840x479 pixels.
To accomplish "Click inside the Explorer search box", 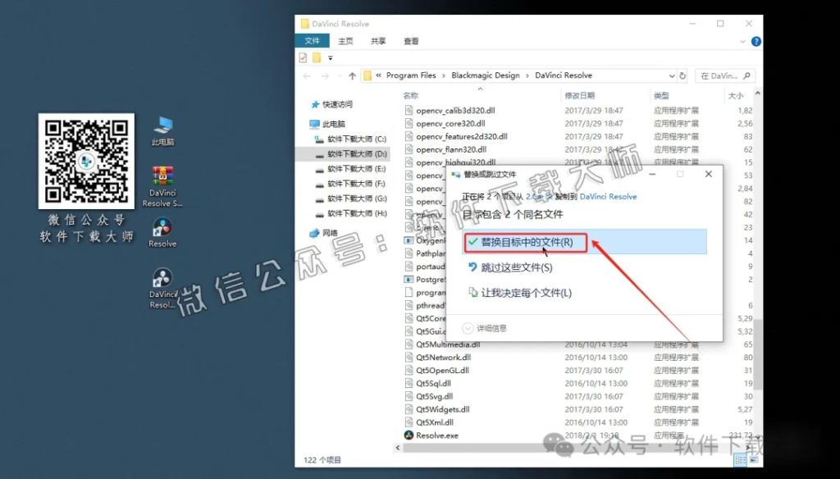I will pyautogui.click(x=725, y=75).
